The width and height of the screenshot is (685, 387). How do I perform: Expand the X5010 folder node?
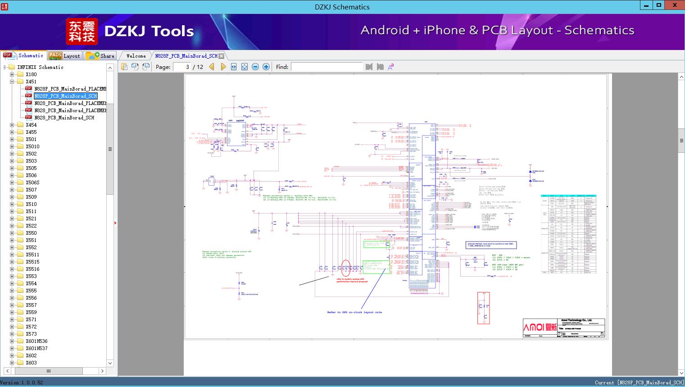tap(12, 146)
